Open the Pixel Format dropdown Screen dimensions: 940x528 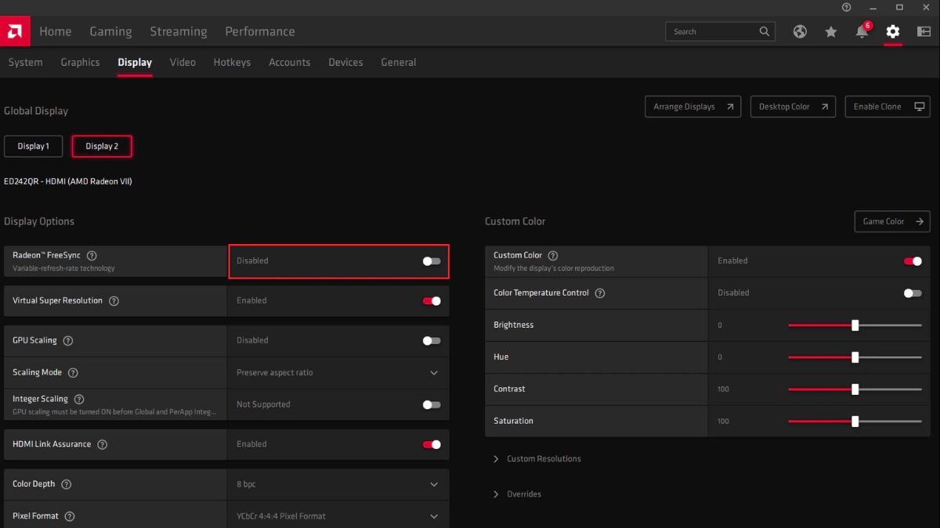[338, 516]
